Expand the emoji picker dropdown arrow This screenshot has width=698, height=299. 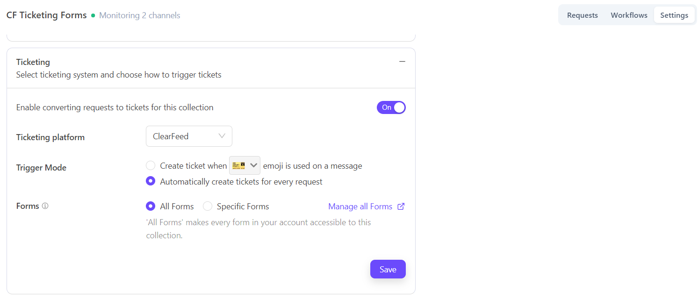[254, 166]
